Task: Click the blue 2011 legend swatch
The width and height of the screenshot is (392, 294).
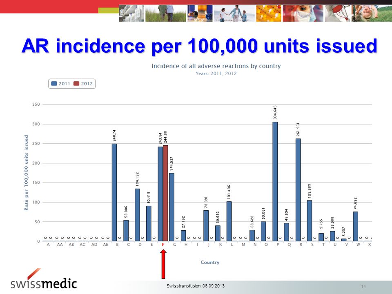Action: 54,83
